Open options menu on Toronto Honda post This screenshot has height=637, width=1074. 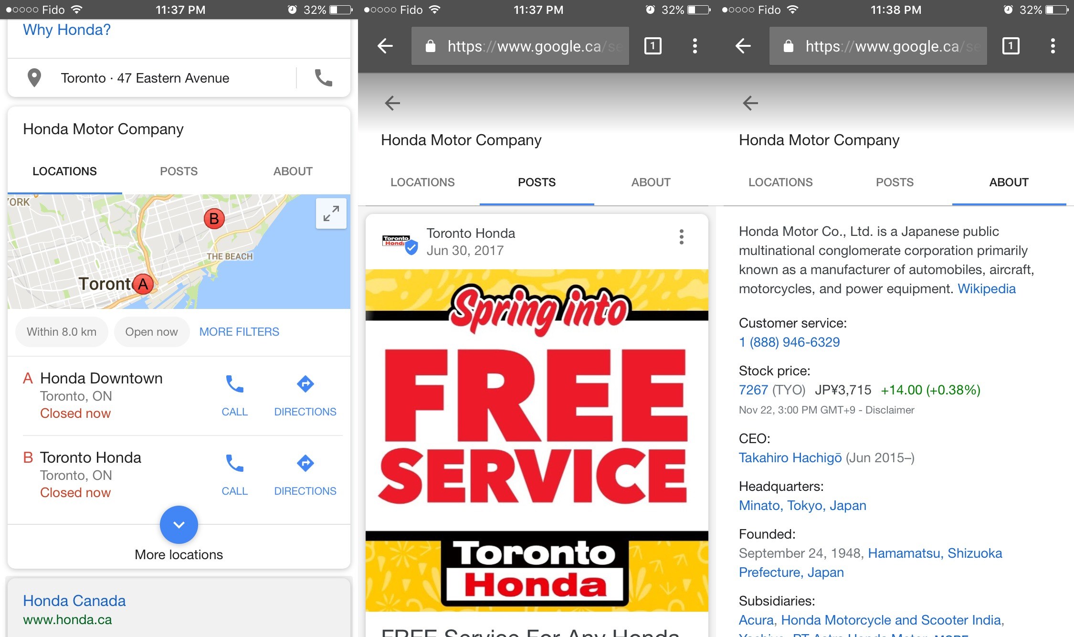pyautogui.click(x=682, y=237)
